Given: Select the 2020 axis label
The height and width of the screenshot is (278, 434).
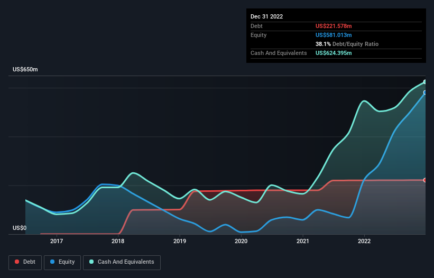Looking at the screenshot, I should click(x=241, y=241).
